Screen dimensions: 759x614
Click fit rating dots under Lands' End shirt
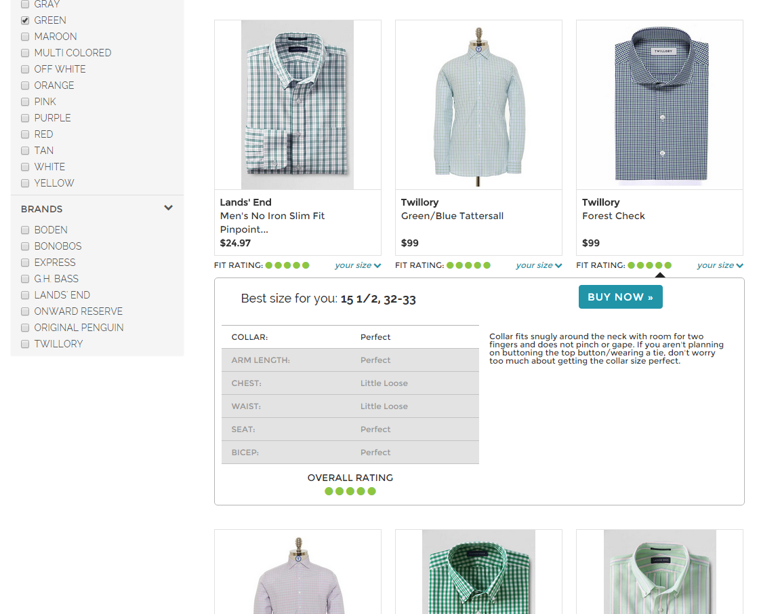[x=287, y=265]
